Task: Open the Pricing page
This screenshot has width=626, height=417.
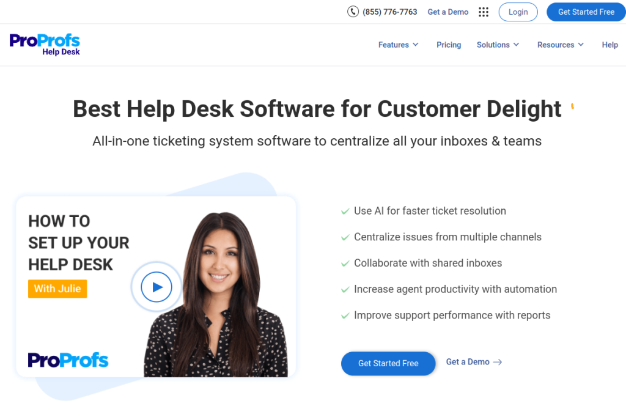Action: (x=449, y=45)
